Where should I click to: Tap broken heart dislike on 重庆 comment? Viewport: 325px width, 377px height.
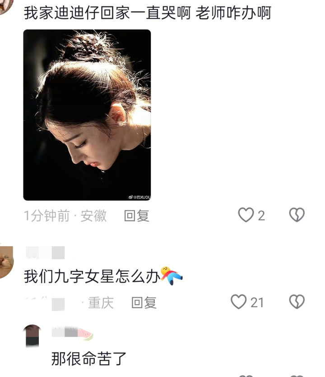tap(297, 302)
